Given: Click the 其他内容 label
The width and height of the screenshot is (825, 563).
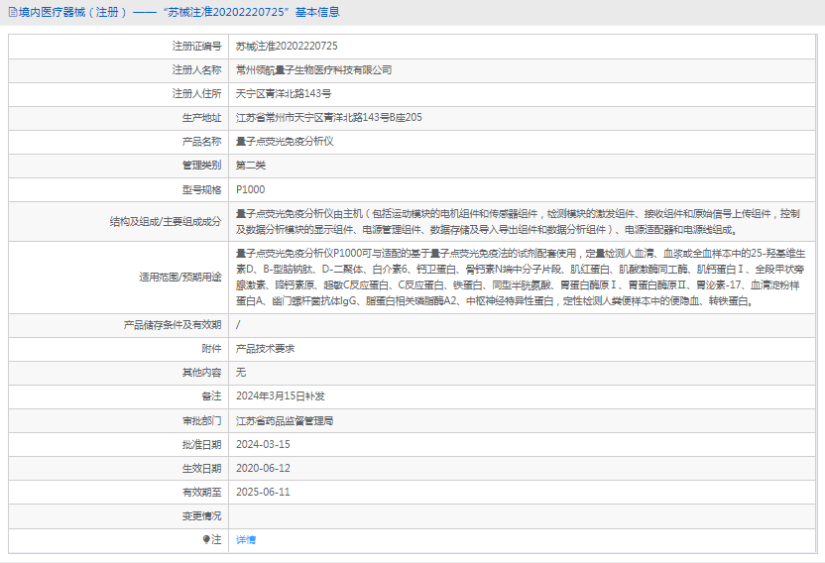Looking at the screenshot, I should point(201,373).
